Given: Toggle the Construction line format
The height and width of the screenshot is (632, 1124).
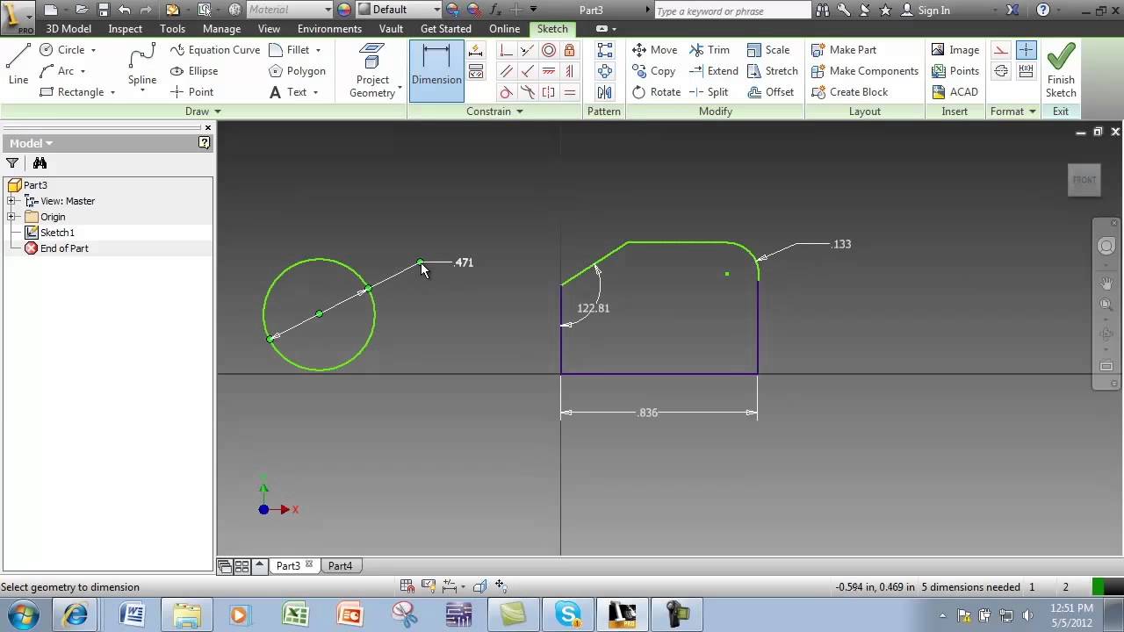Looking at the screenshot, I should (x=1001, y=50).
